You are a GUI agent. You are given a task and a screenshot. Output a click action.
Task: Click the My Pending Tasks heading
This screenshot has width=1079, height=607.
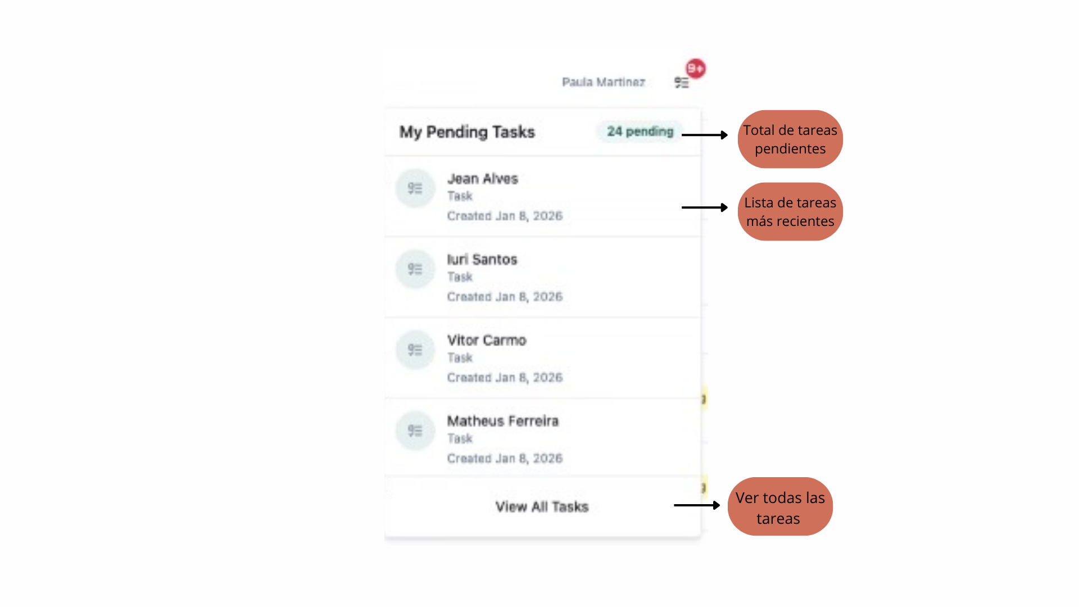coord(467,132)
